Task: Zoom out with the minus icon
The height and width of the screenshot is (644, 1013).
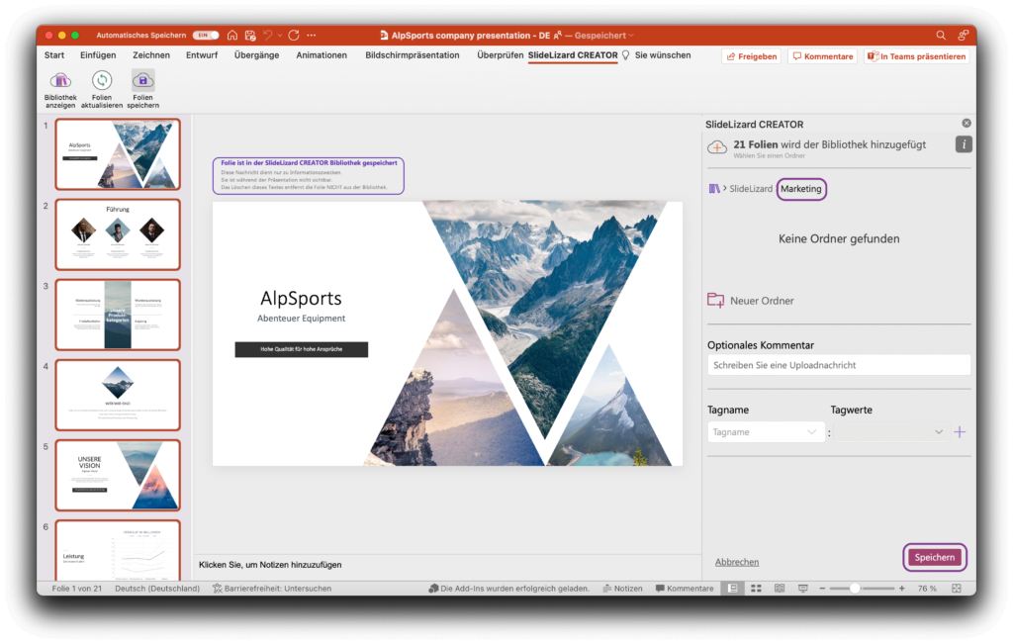Action: pyautogui.click(x=822, y=589)
